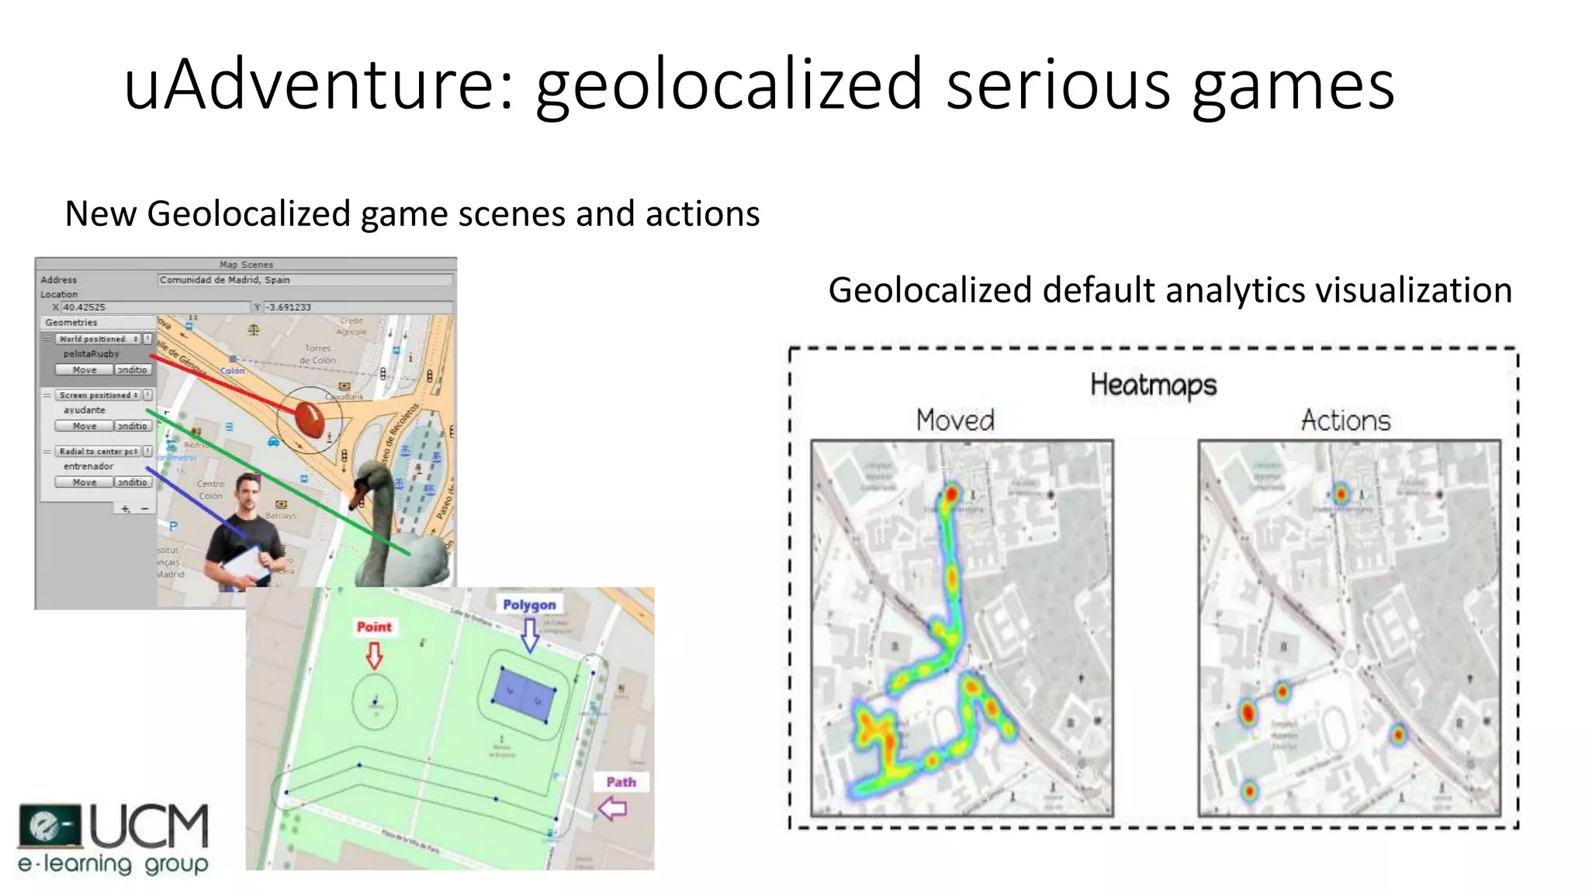This screenshot has width=1589, height=894.
Task: Click the text New Geolocalized game scenes and actions
Action: [x=412, y=213]
